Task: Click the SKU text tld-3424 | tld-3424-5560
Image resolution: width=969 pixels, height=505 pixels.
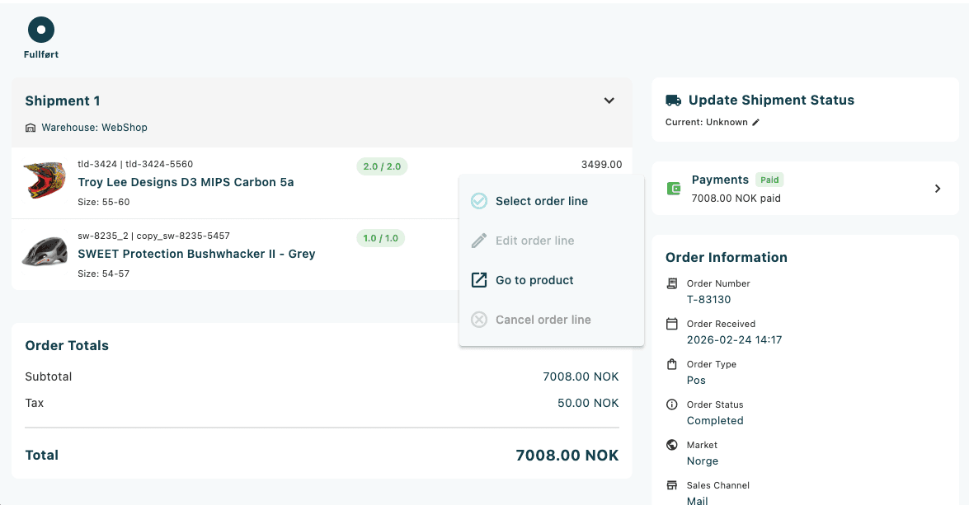Action: [x=135, y=164]
